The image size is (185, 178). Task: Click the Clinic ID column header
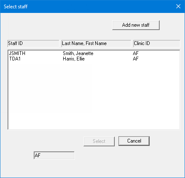click(x=157, y=43)
